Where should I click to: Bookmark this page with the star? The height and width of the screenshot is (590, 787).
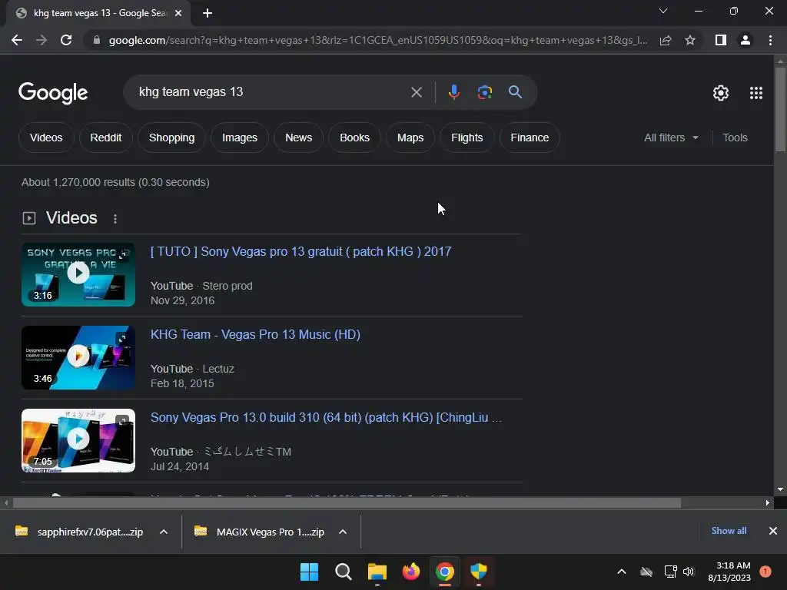tap(690, 40)
